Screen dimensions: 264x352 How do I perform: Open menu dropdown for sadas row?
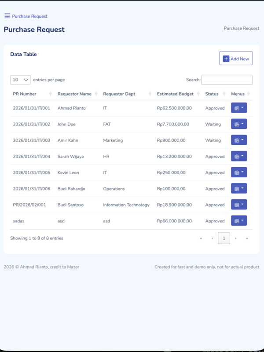click(x=239, y=221)
